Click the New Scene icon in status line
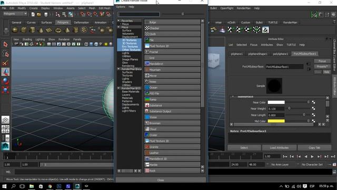Image resolution: width=337 pixels, height=190 pixels. tap(33, 14)
